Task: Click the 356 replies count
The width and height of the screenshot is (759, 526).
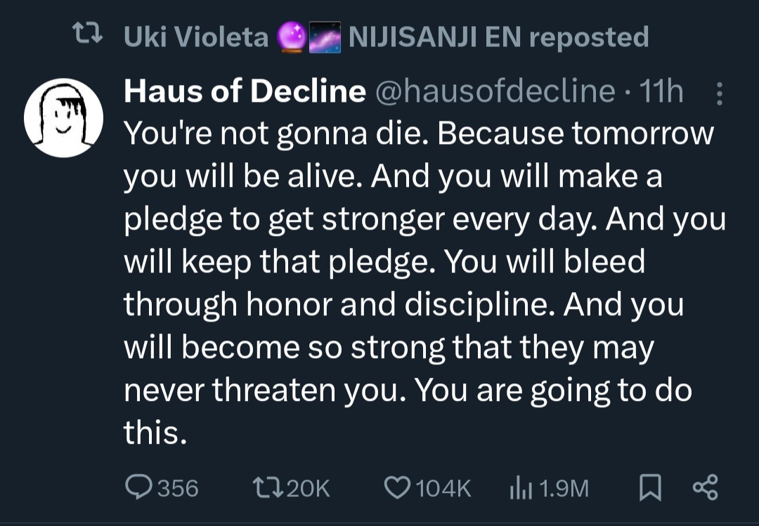Action: (178, 488)
